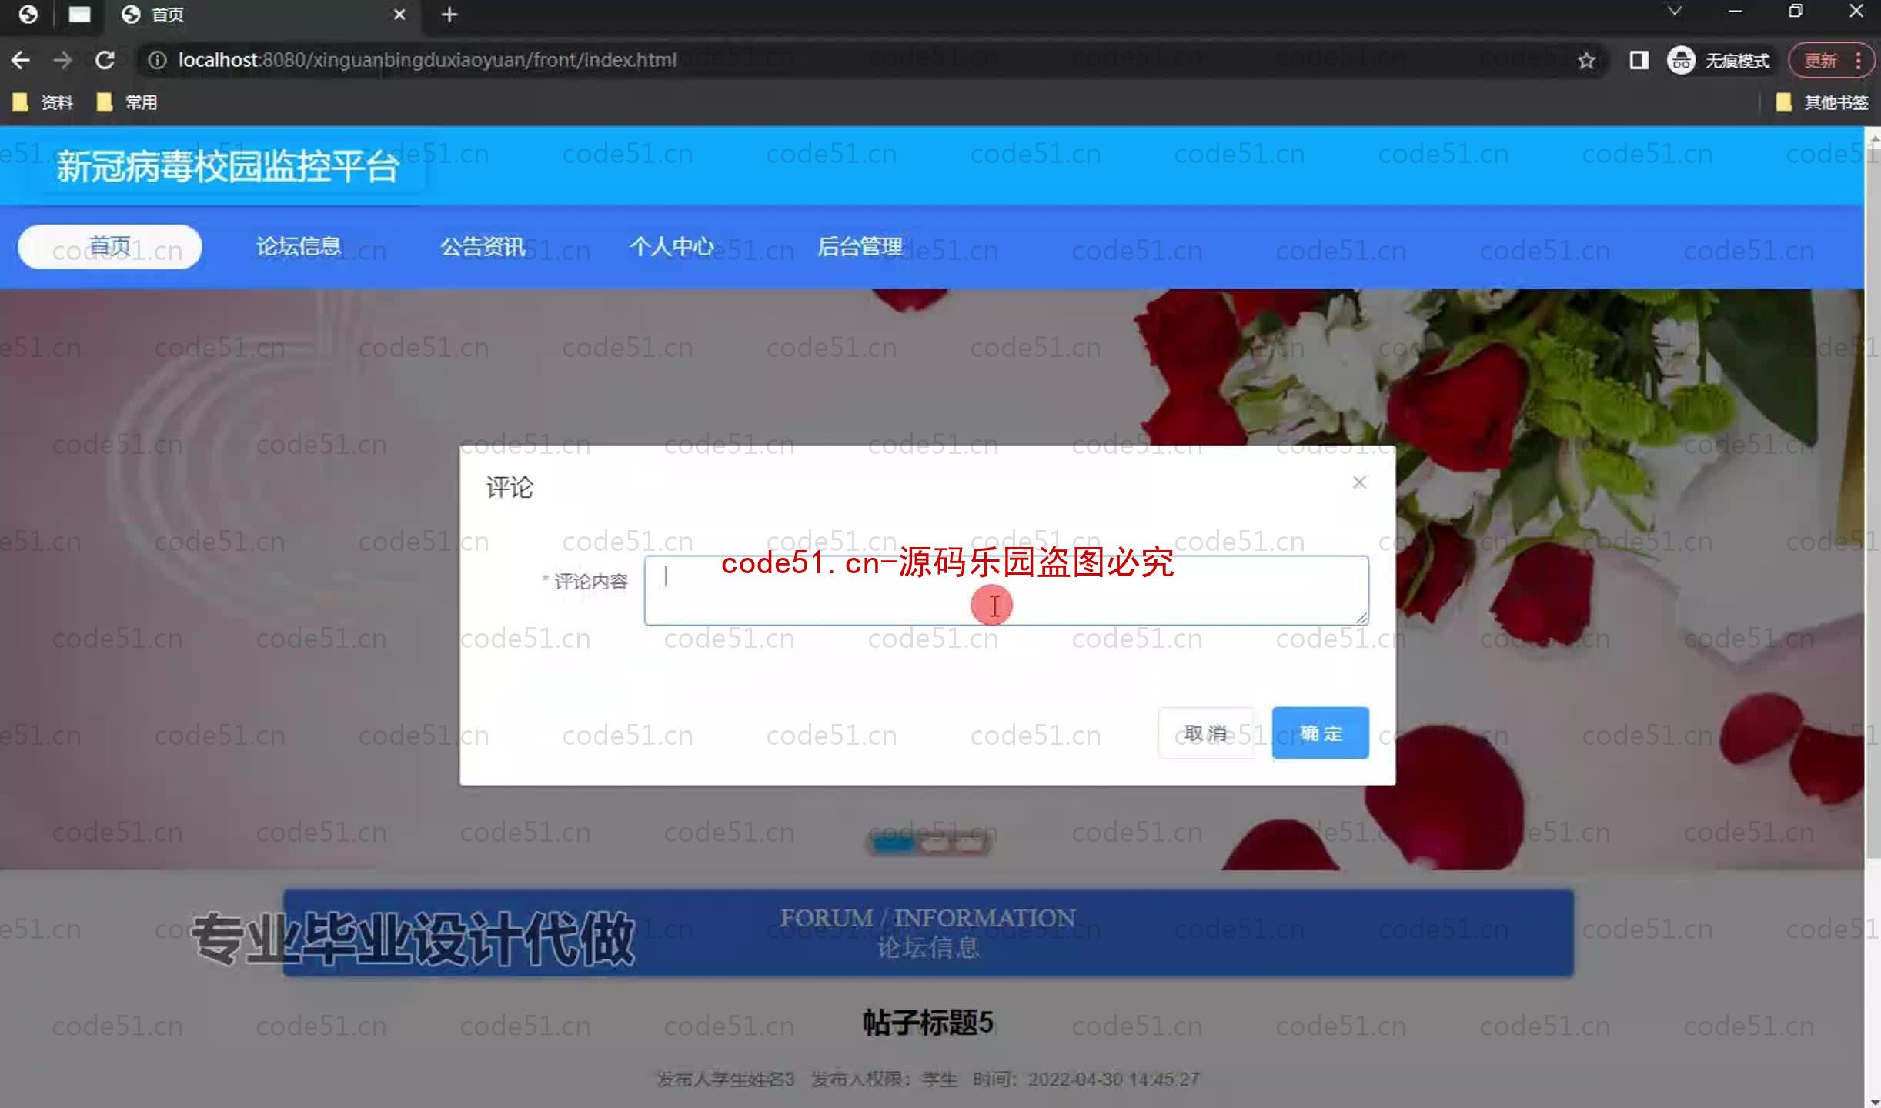Open the 论坛信息 section

(x=297, y=248)
